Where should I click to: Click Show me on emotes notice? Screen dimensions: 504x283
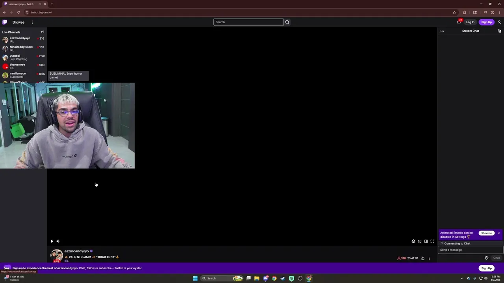pos(487,233)
